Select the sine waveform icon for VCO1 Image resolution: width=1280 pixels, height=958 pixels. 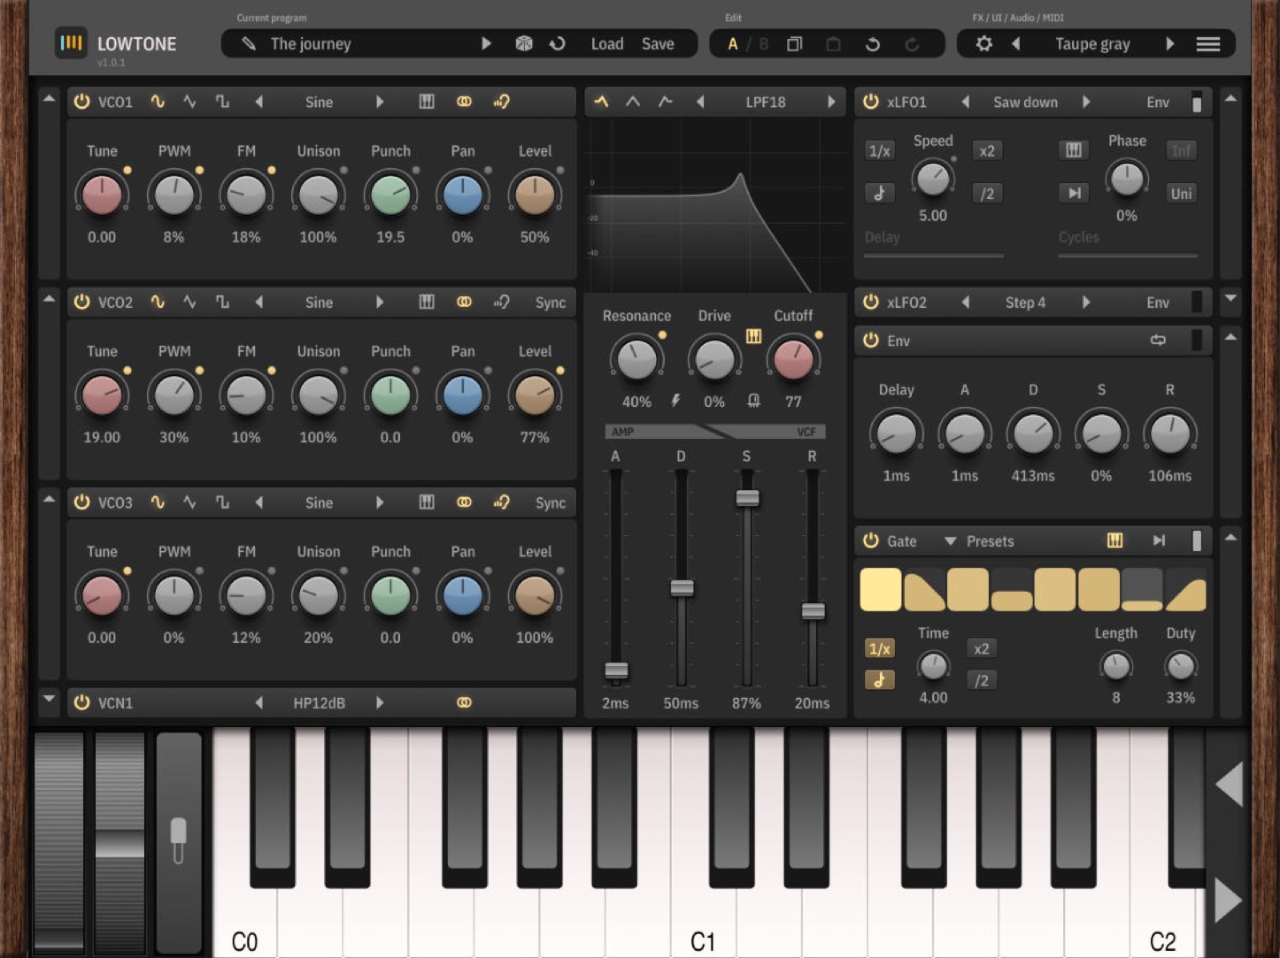(158, 102)
